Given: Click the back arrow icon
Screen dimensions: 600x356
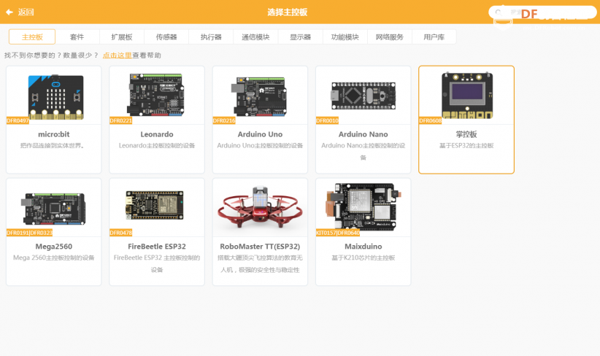Looking at the screenshot, I should pyautogui.click(x=9, y=12).
